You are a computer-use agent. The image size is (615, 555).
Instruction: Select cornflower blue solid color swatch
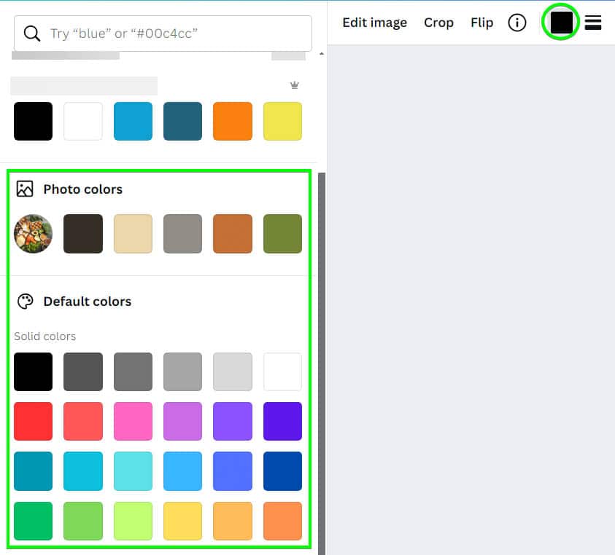[233, 471]
